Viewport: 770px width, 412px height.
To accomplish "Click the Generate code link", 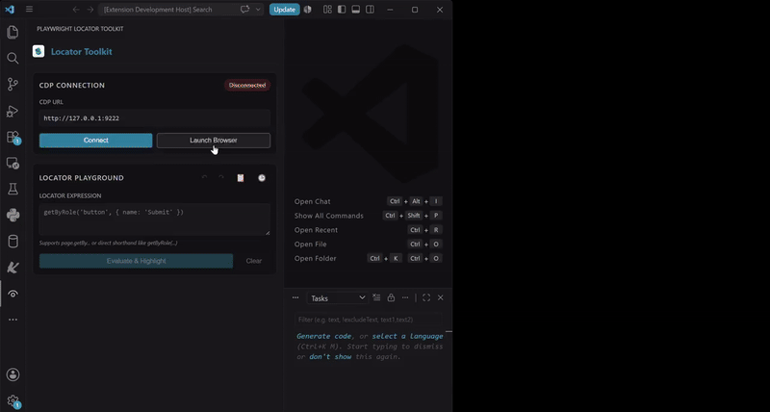I will (324, 336).
